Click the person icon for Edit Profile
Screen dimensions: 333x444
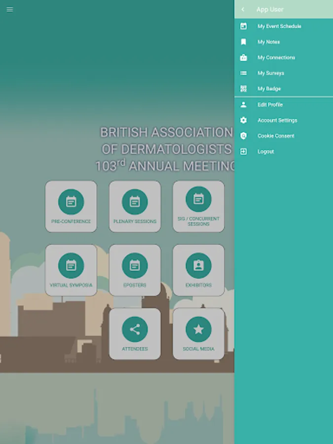tap(243, 105)
